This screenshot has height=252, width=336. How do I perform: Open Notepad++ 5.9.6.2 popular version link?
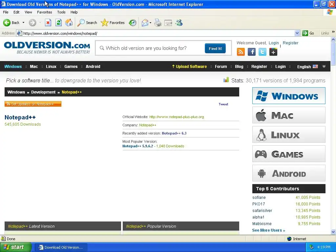137,146
